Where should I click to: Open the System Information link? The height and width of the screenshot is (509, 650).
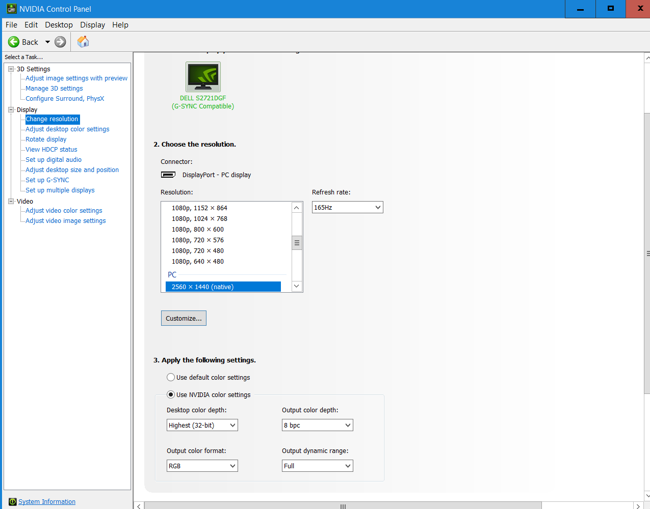point(47,502)
